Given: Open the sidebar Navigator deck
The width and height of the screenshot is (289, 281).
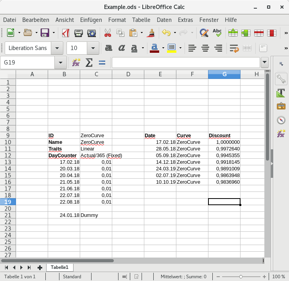Looking at the screenshot, I should (x=281, y=120).
